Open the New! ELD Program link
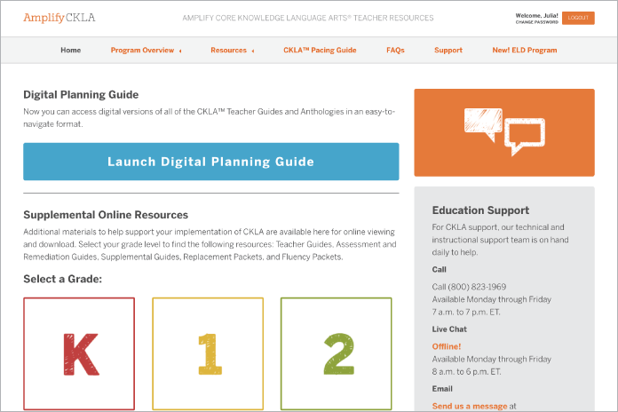618x412 pixels. click(525, 50)
